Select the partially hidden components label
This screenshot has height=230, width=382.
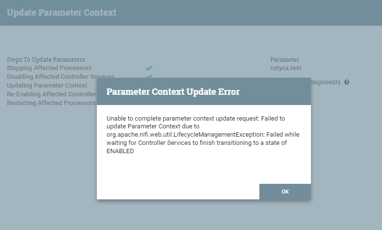click(326, 82)
